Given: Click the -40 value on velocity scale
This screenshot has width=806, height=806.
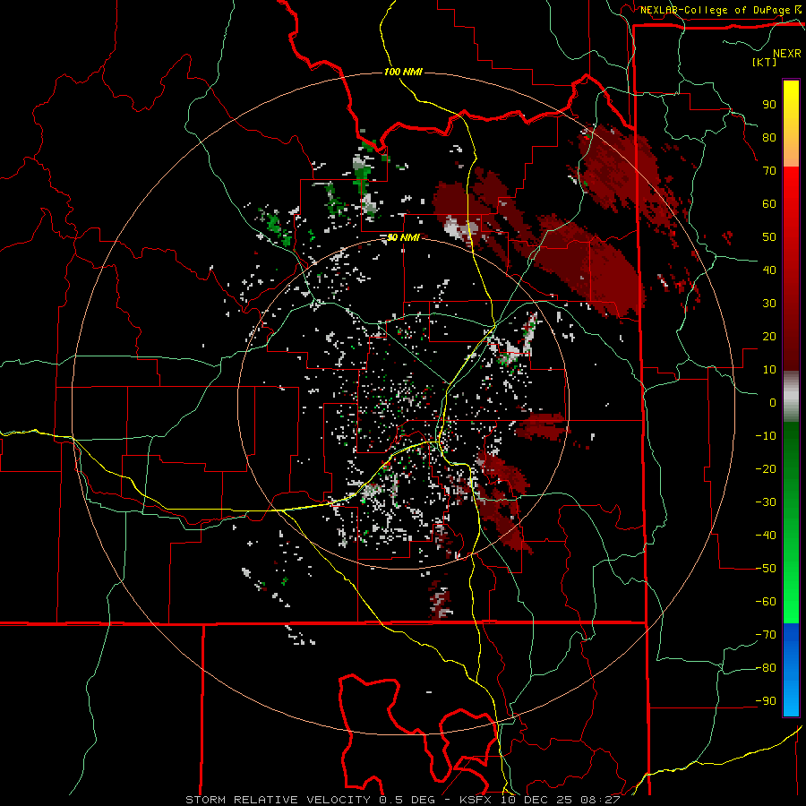Looking at the screenshot, I should click(766, 536).
